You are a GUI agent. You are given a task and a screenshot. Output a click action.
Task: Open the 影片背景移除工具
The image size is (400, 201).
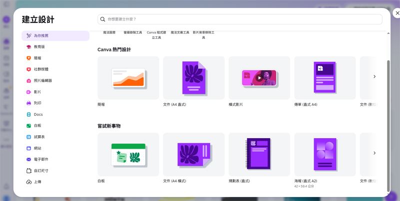click(x=203, y=35)
